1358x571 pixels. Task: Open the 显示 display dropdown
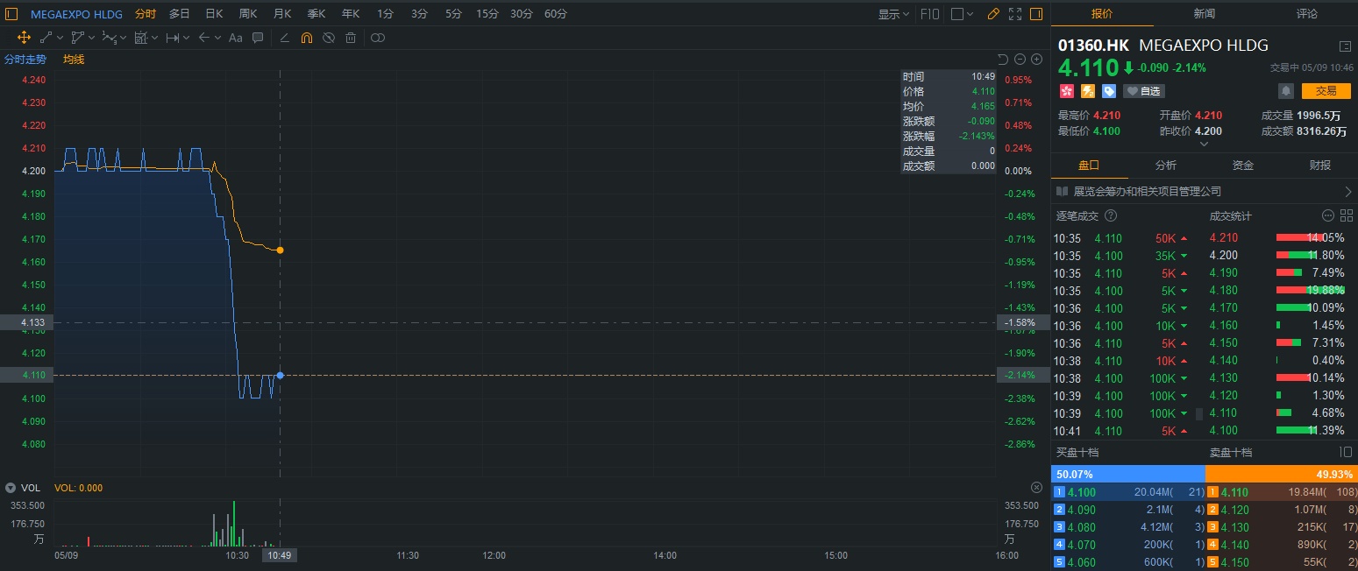[894, 14]
